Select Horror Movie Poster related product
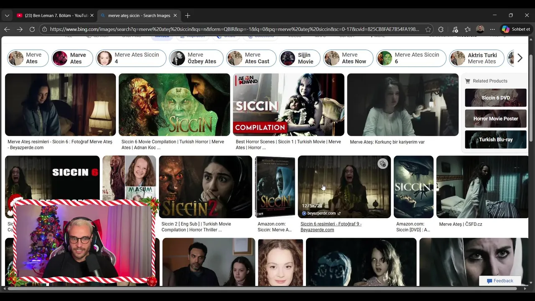 (496, 119)
